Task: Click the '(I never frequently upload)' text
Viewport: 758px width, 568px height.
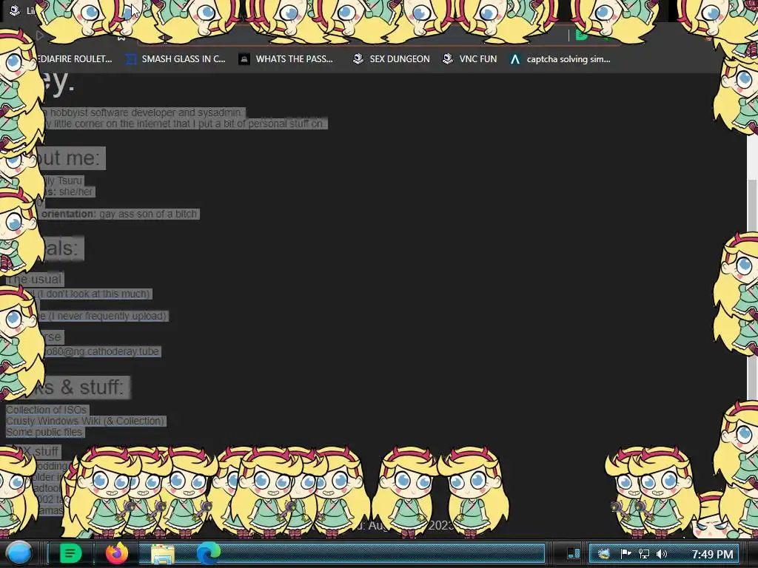Action: tap(107, 316)
